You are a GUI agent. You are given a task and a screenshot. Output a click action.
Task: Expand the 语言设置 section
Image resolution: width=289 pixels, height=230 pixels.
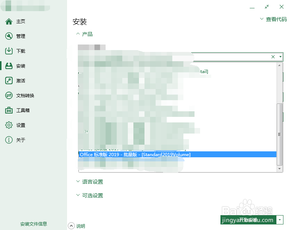(90, 182)
